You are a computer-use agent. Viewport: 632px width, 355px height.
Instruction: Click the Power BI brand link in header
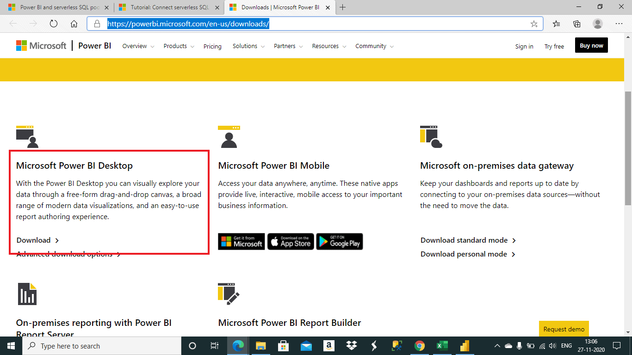[95, 46]
